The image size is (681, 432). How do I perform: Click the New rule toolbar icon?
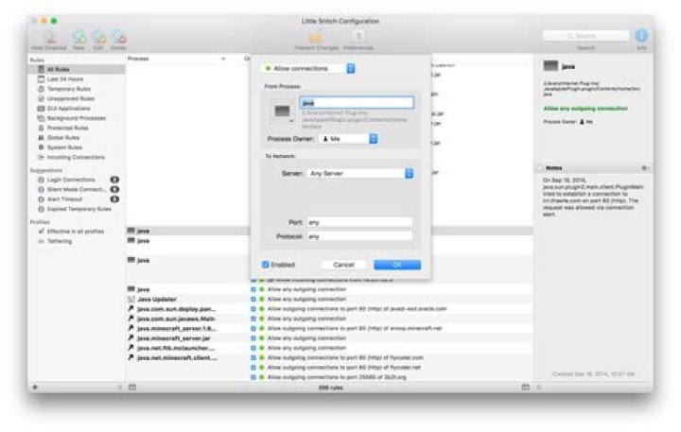pyautogui.click(x=79, y=37)
